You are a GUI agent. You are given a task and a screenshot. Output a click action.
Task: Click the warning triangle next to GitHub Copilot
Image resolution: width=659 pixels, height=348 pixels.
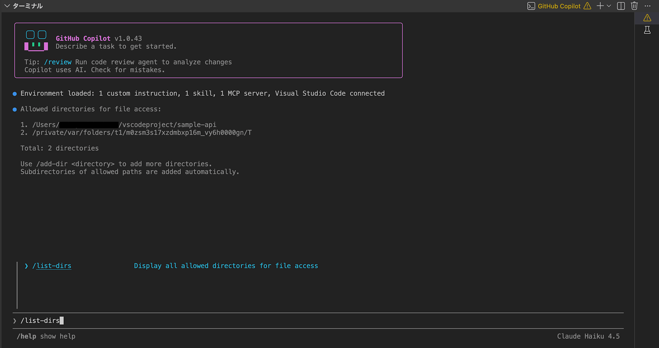[x=587, y=6]
